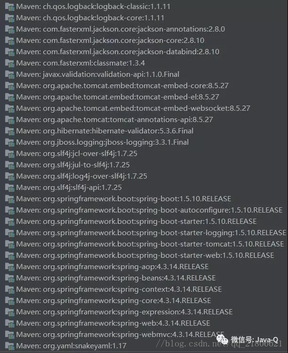
Task: Click library icon beside spring-expression:4.3.14.RELEASE
Action: point(10,312)
